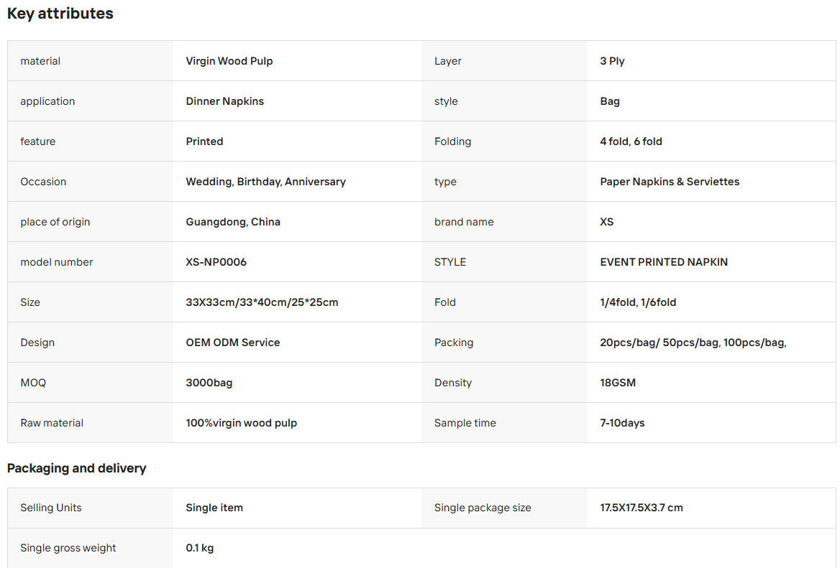Click the XS brand name value
Screen dimensions: 840x568
[x=607, y=222]
